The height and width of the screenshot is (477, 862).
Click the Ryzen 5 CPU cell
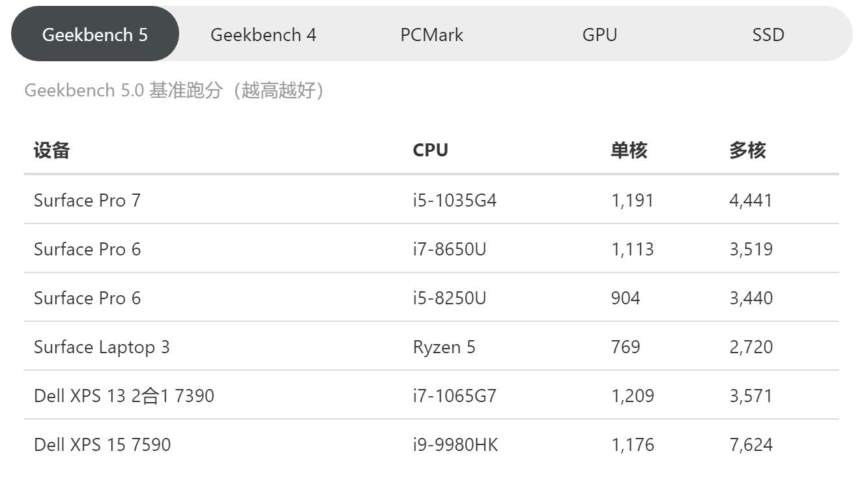(x=444, y=347)
